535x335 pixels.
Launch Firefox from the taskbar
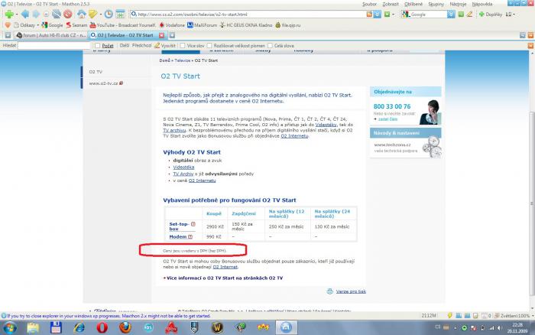(125, 327)
